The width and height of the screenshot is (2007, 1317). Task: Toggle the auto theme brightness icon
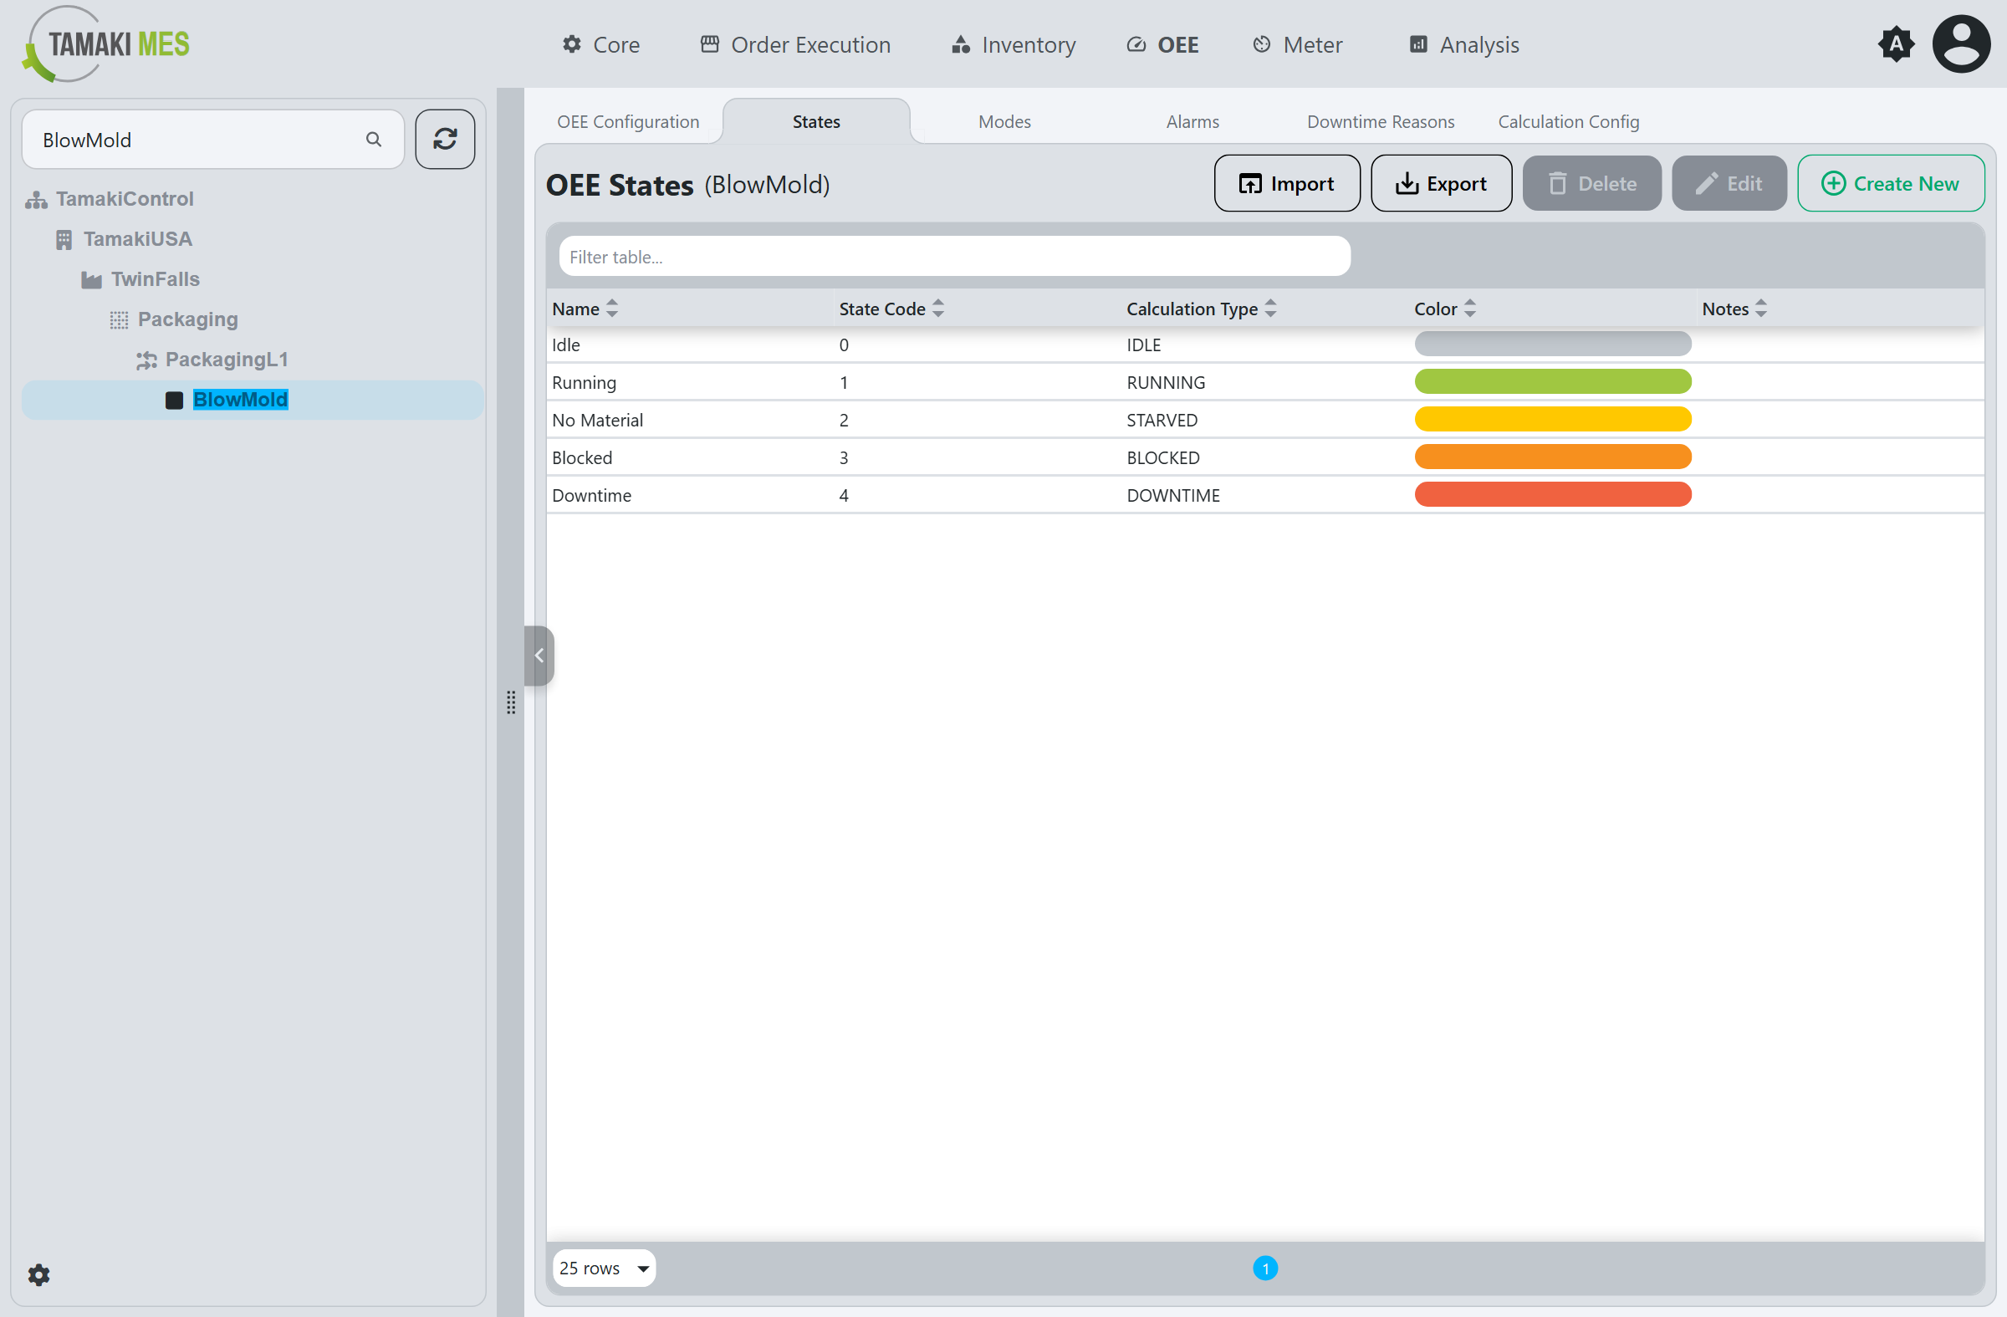coord(1896,43)
